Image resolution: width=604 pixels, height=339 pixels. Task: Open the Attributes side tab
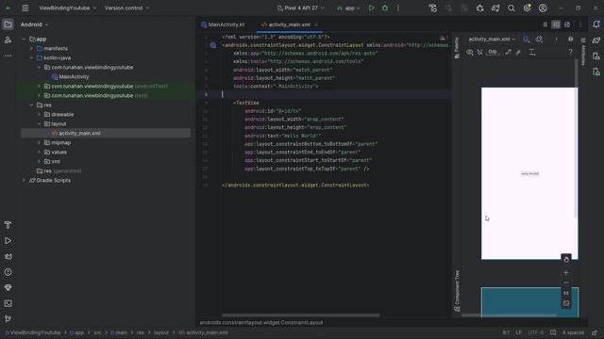[x=583, y=52]
